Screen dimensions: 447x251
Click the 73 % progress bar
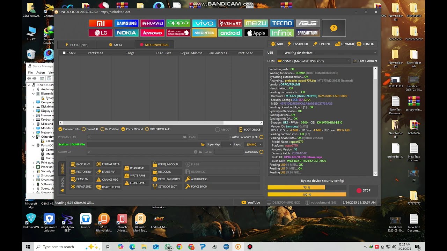click(x=307, y=188)
